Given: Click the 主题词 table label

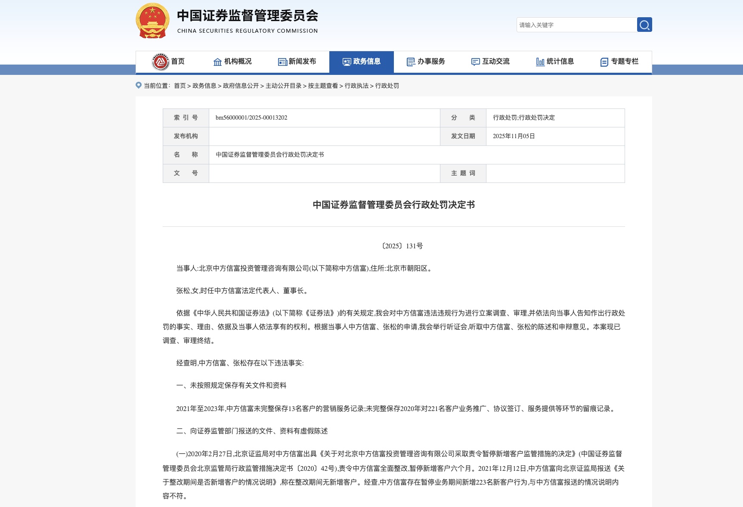Looking at the screenshot, I should click(x=463, y=173).
